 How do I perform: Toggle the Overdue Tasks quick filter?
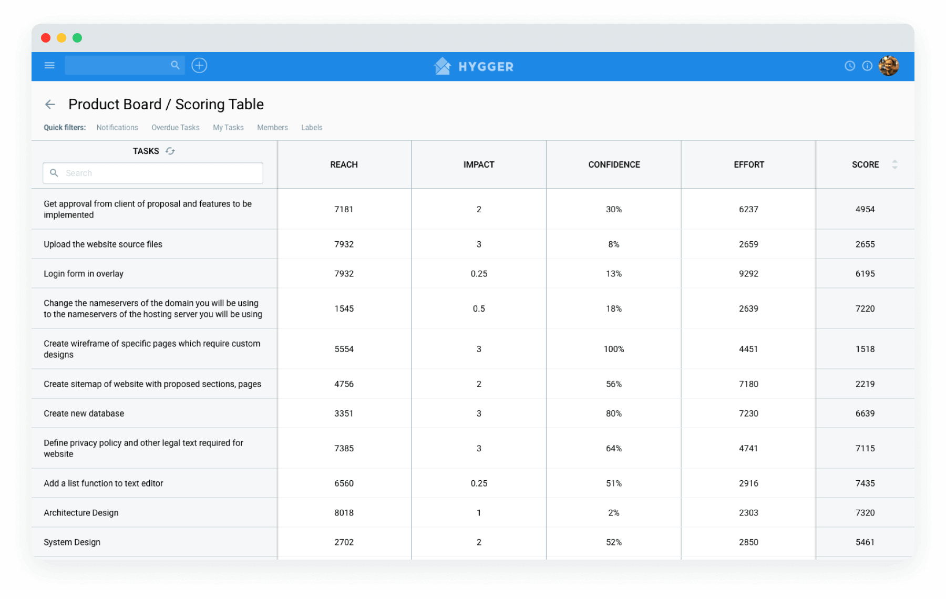[176, 128]
